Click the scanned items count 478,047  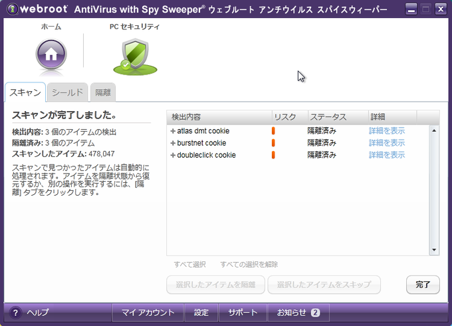coord(102,154)
